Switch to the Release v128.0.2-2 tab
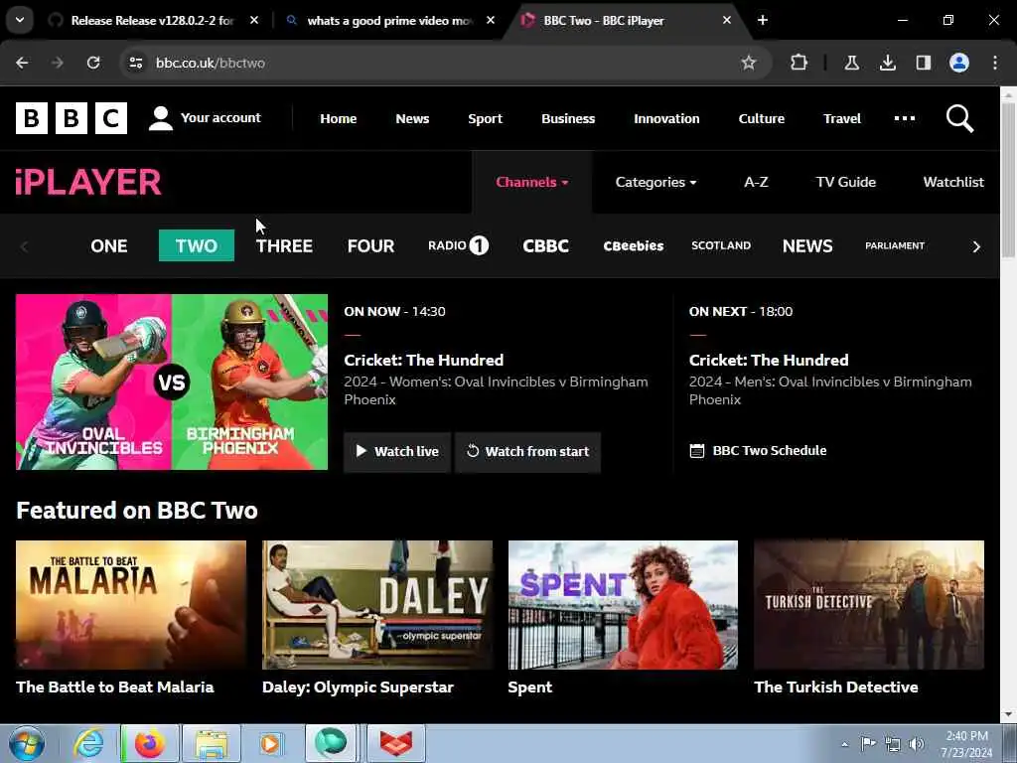 pos(152,20)
